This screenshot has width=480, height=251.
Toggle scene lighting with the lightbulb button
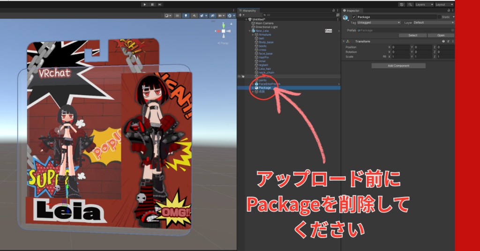pos(186,15)
